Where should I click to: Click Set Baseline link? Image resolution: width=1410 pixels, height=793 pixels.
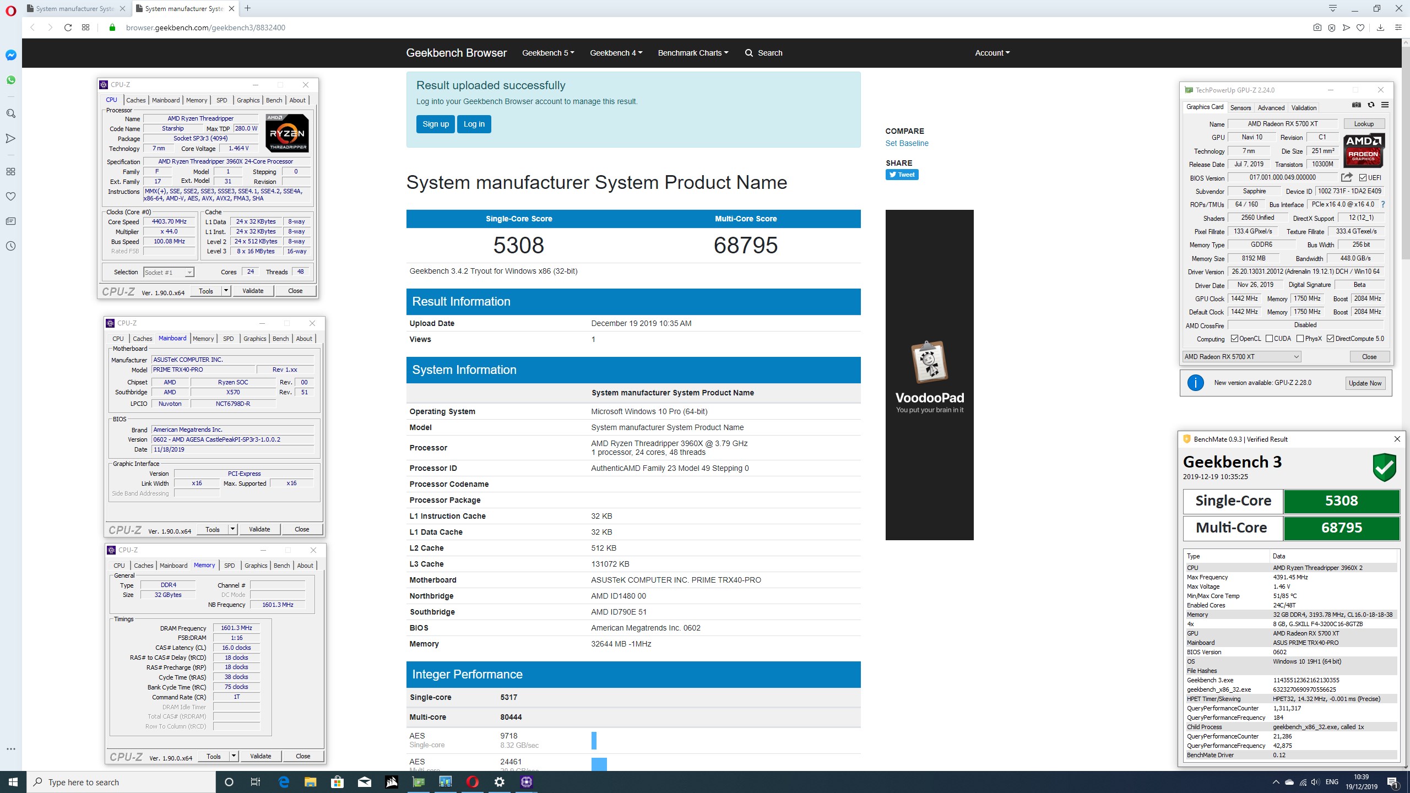pyautogui.click(x=907, y=143)
